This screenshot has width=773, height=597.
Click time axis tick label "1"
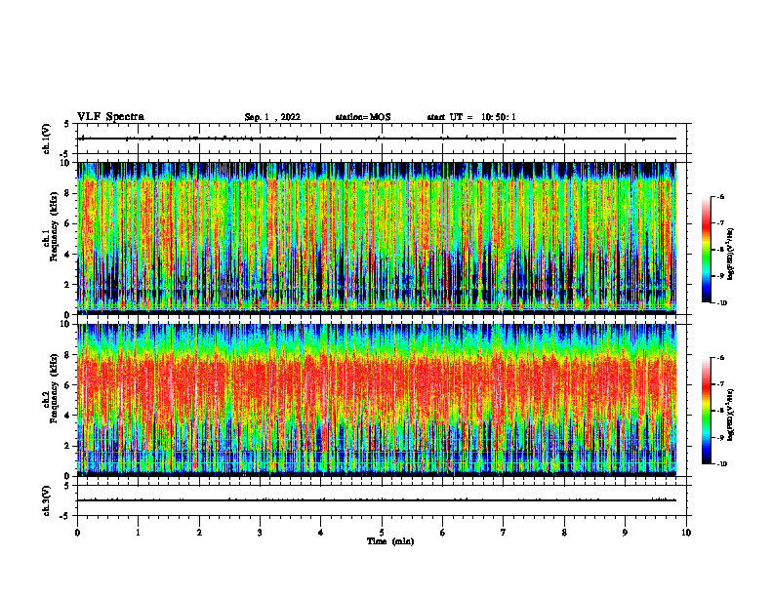(x=138, y=533)
